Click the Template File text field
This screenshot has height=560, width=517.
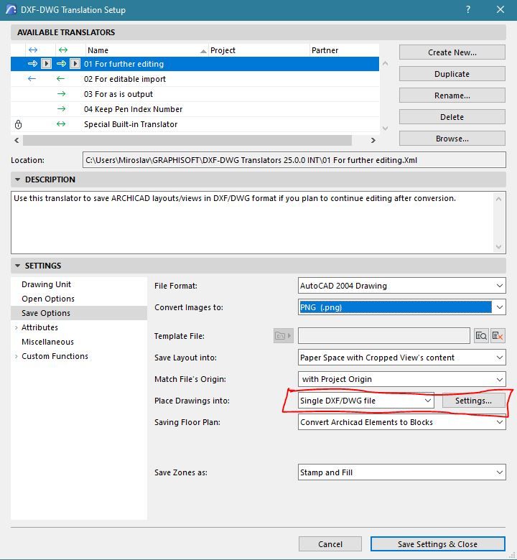(x=383, y=336)
